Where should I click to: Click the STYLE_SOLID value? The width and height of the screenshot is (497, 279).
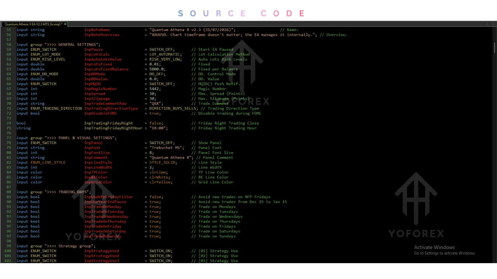point(162,163)
